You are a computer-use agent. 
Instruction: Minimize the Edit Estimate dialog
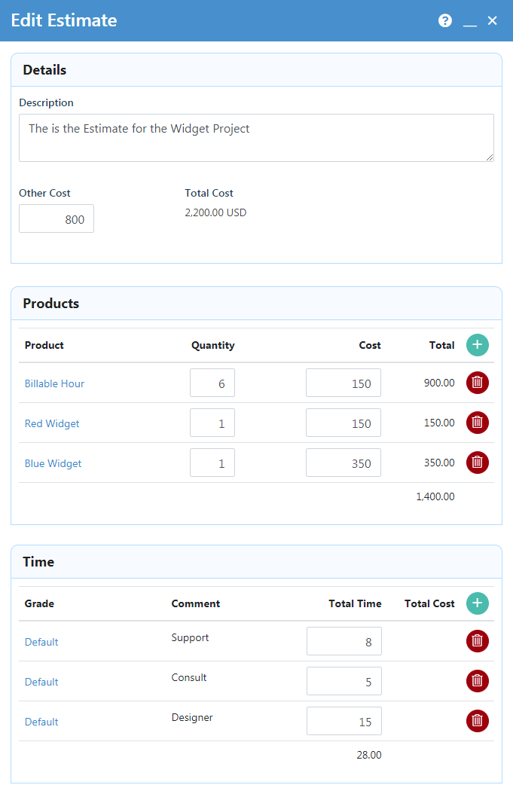tap(470, 22)
